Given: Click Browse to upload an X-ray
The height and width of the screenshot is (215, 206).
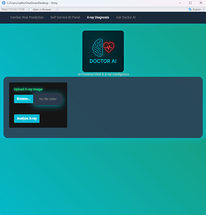Looking at the screenshot, I should point(24,99).
